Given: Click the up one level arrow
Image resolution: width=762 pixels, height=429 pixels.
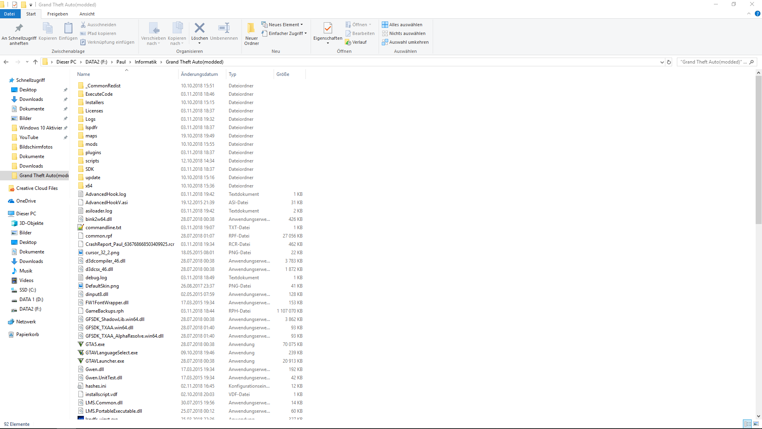Looking at the screenshot, I should click(x=35, y=62).
